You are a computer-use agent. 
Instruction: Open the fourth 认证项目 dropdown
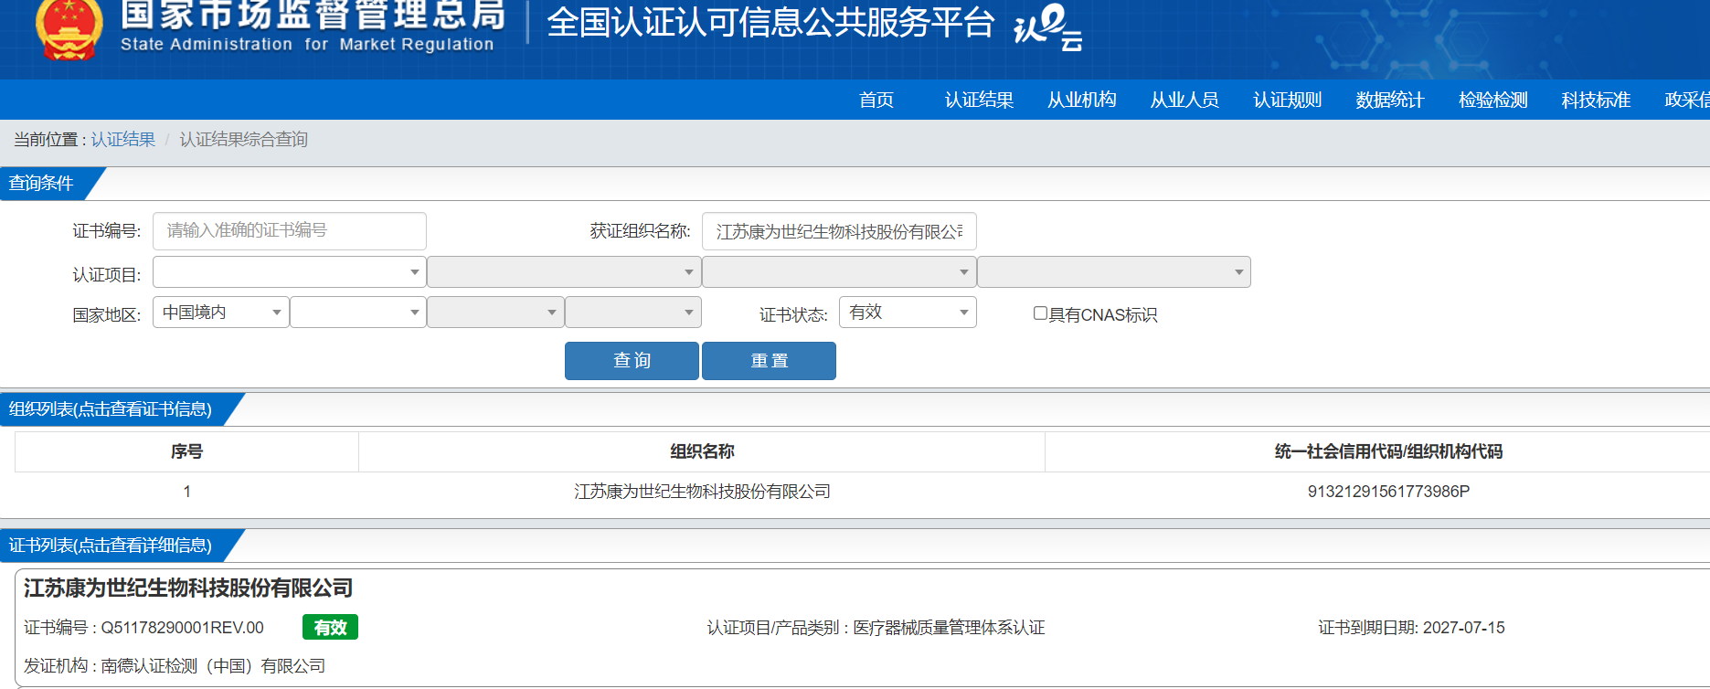point(1114,272)
